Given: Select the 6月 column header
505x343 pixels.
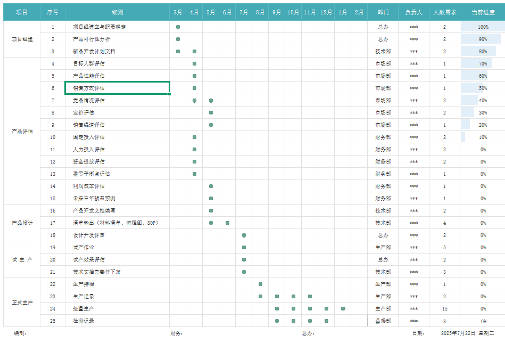Looking at the screenshot, I should click(x=227, y=12).
